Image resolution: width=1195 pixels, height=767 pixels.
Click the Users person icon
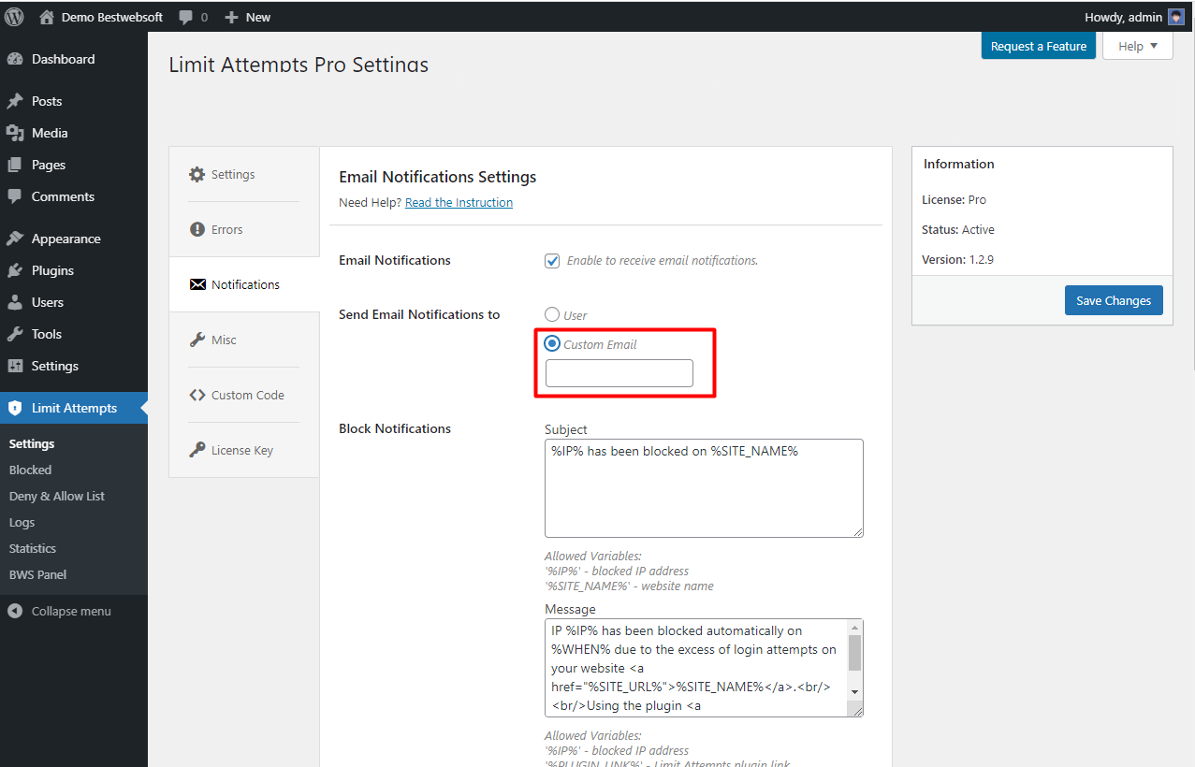click(15, 302)
